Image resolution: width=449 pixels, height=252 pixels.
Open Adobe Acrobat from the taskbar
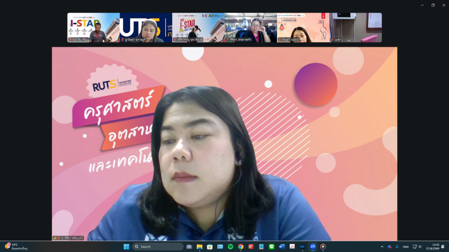pyautogui.click(x=292, y=247)
